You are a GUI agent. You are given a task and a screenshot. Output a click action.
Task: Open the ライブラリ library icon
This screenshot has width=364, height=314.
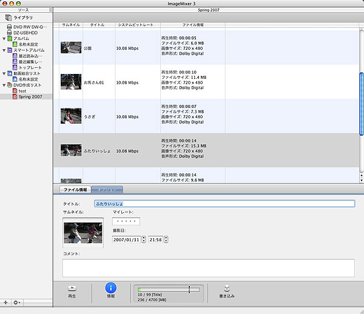(x=9, y=18)
